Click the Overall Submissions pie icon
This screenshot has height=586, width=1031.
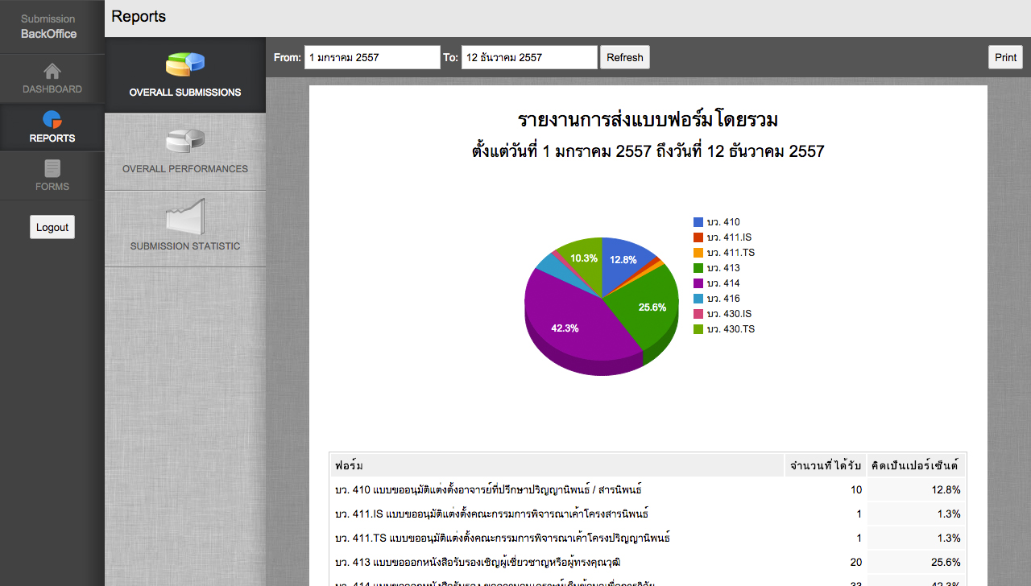coord(185,64)
